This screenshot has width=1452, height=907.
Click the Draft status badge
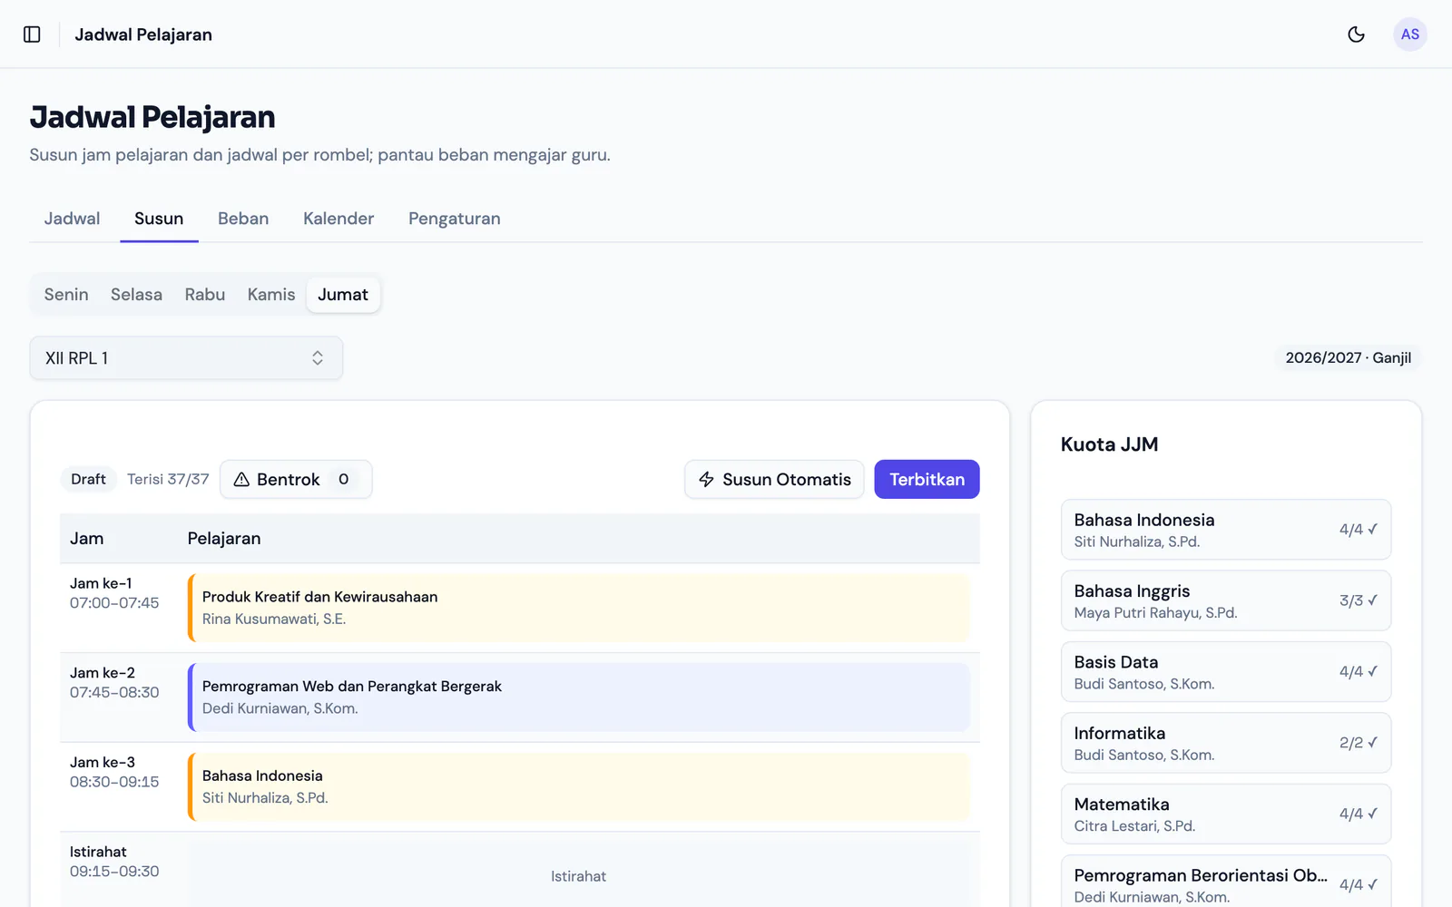[88, 479]
